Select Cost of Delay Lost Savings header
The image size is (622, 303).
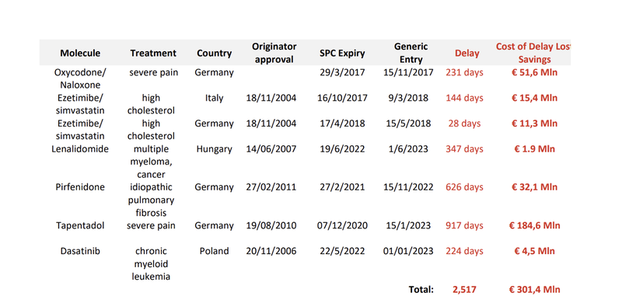pyautogui.click(x=533, y=53)
